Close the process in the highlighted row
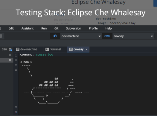157x116 pixels. coord(10,60)
